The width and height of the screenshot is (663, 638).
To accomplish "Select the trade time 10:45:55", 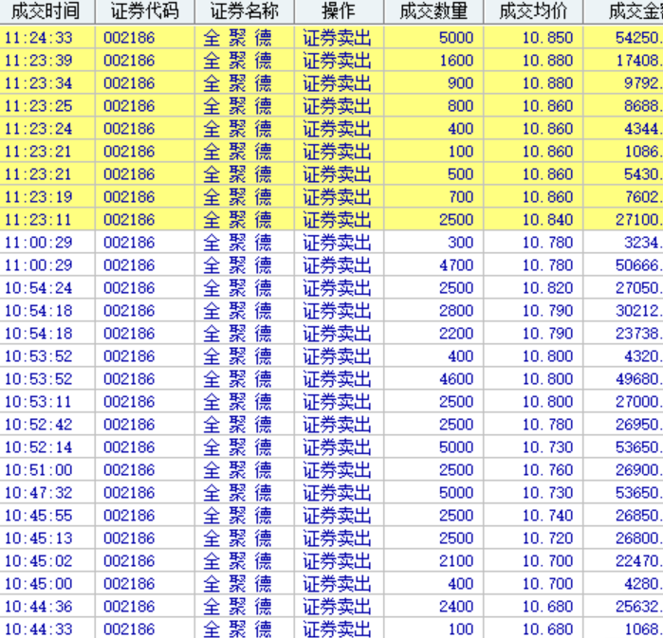I will [38, 516].
